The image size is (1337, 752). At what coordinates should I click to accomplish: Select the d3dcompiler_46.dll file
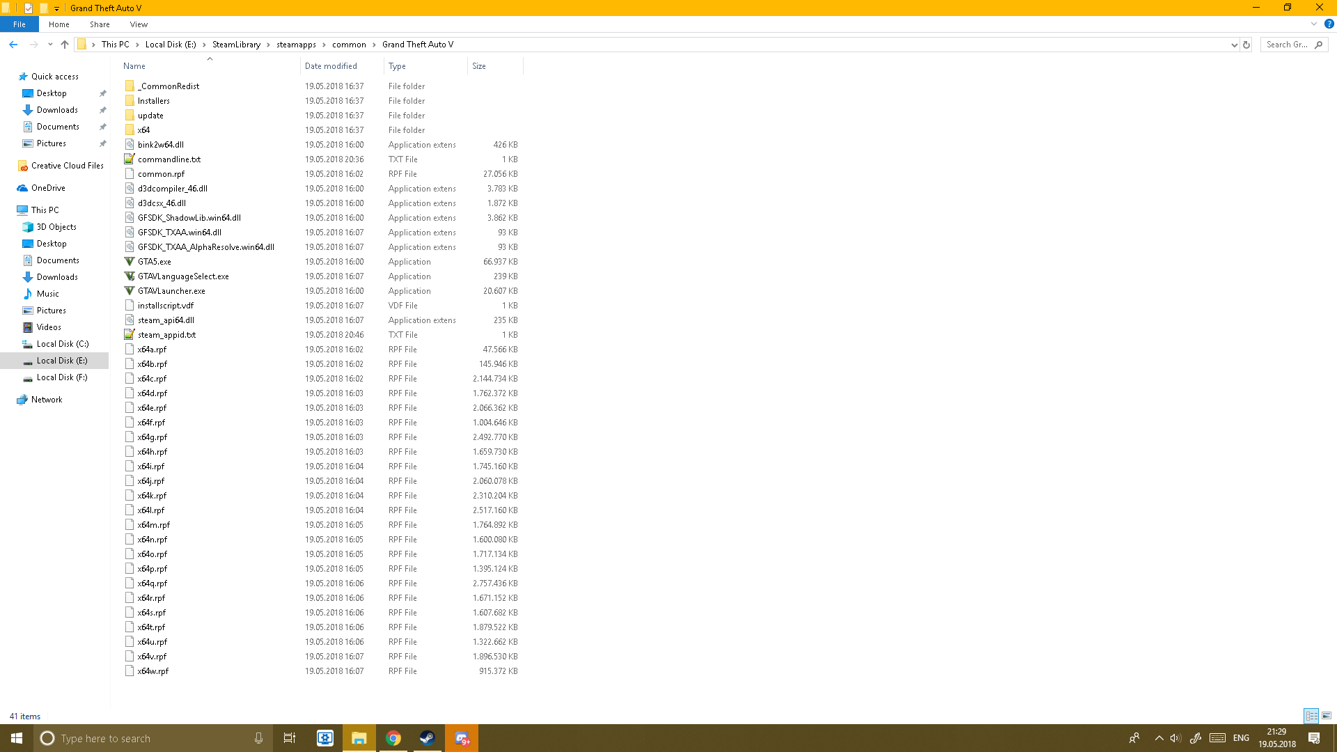[173, 189]
